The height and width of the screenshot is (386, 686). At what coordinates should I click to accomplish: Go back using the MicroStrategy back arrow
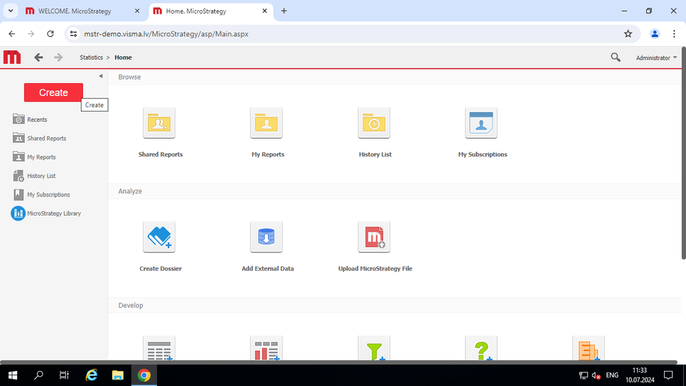click(38, 57)
